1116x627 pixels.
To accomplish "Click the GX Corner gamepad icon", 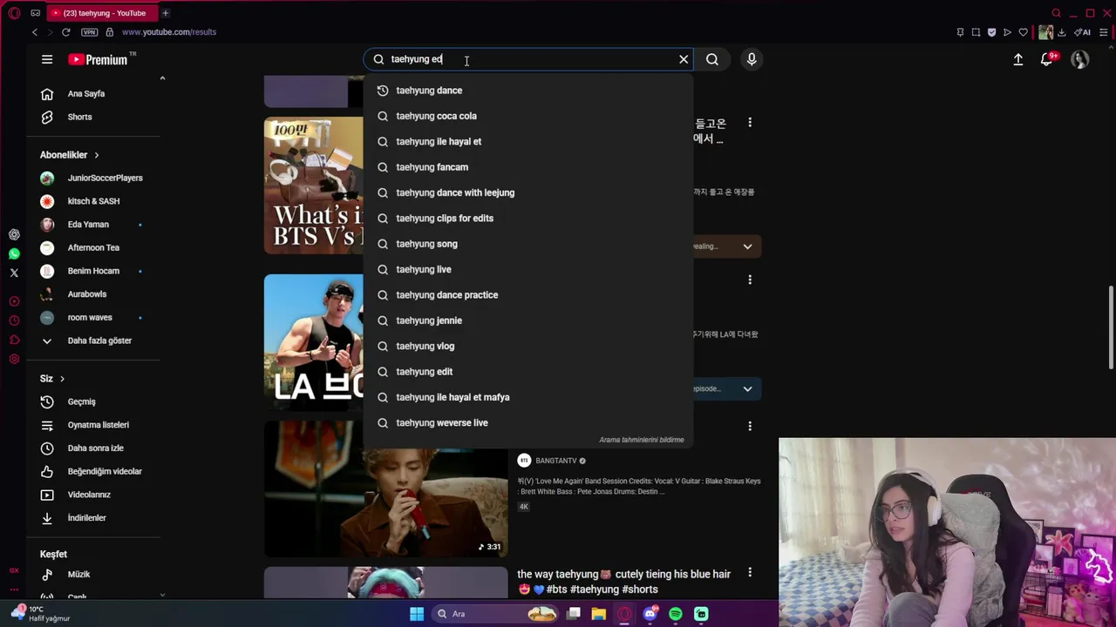I will click(x=35, y=13).
